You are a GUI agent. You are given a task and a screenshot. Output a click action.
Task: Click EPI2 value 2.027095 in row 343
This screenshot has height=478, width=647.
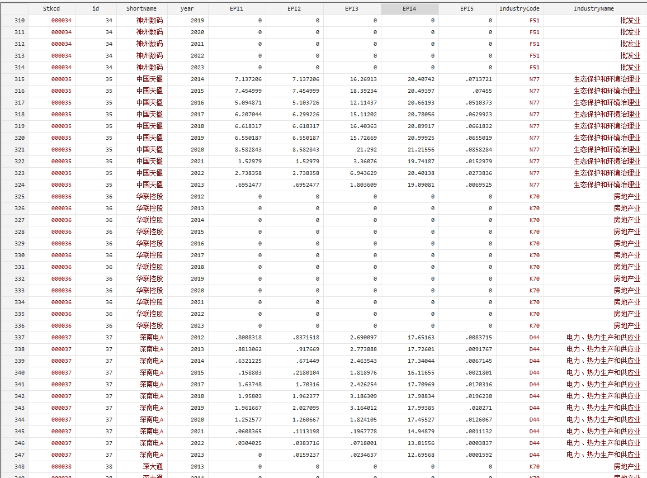(306, 408)
